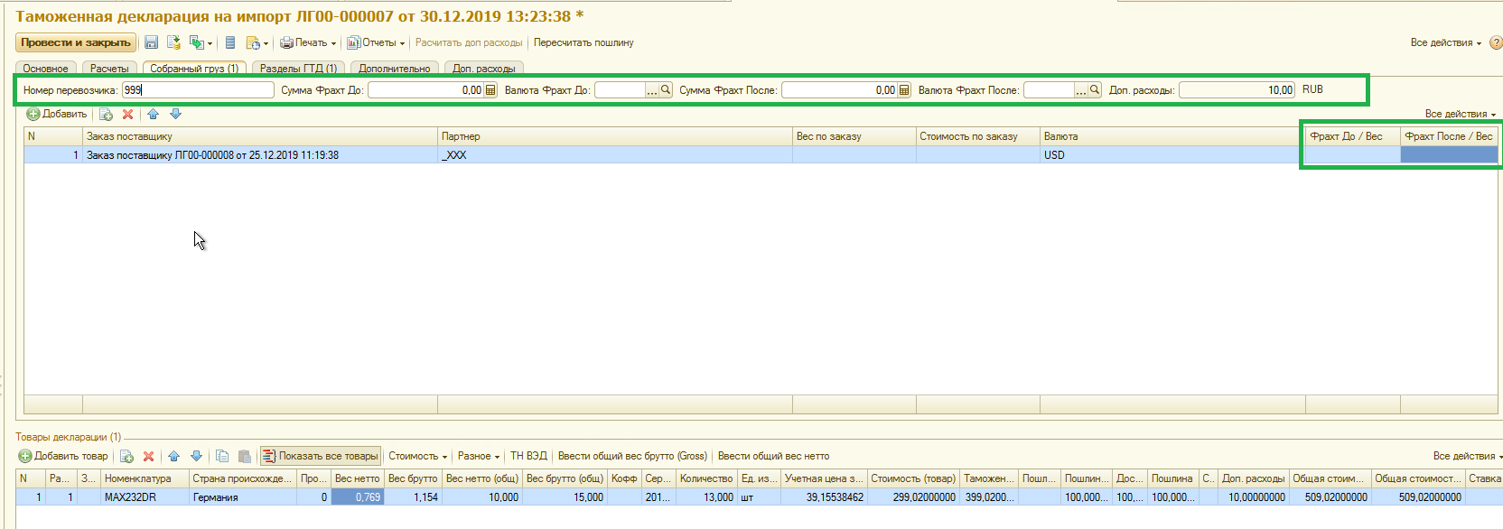Toggle Показать все товары button

321,456
